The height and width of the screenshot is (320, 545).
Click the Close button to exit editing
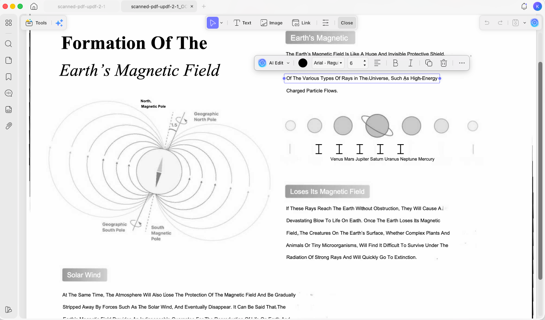(x=347, y=23)
